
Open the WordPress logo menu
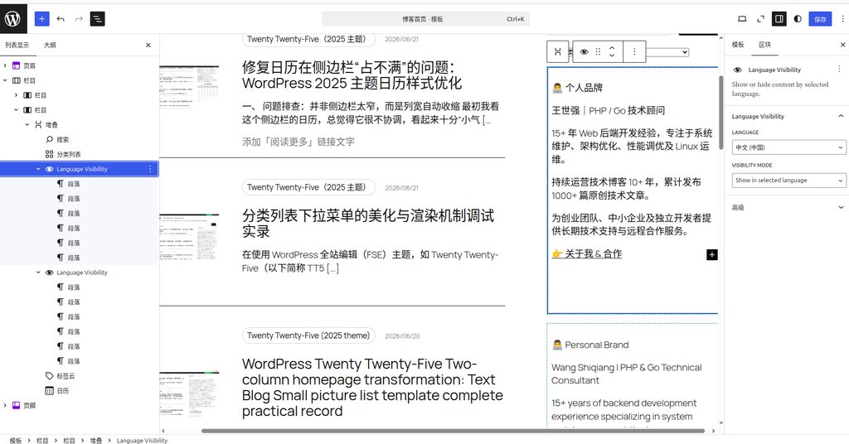click(13, 19)
